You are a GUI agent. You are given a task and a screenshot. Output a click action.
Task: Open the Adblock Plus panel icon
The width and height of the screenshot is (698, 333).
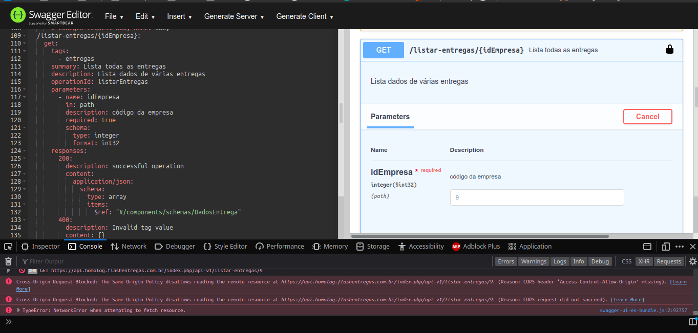455,246
